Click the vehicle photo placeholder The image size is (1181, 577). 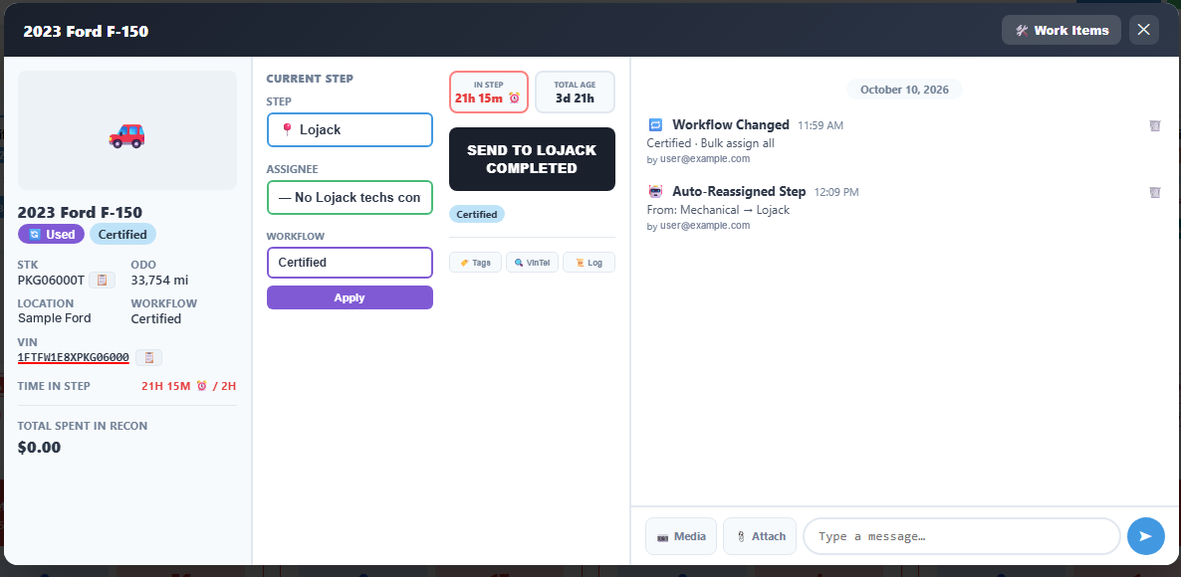pos(127,130)
